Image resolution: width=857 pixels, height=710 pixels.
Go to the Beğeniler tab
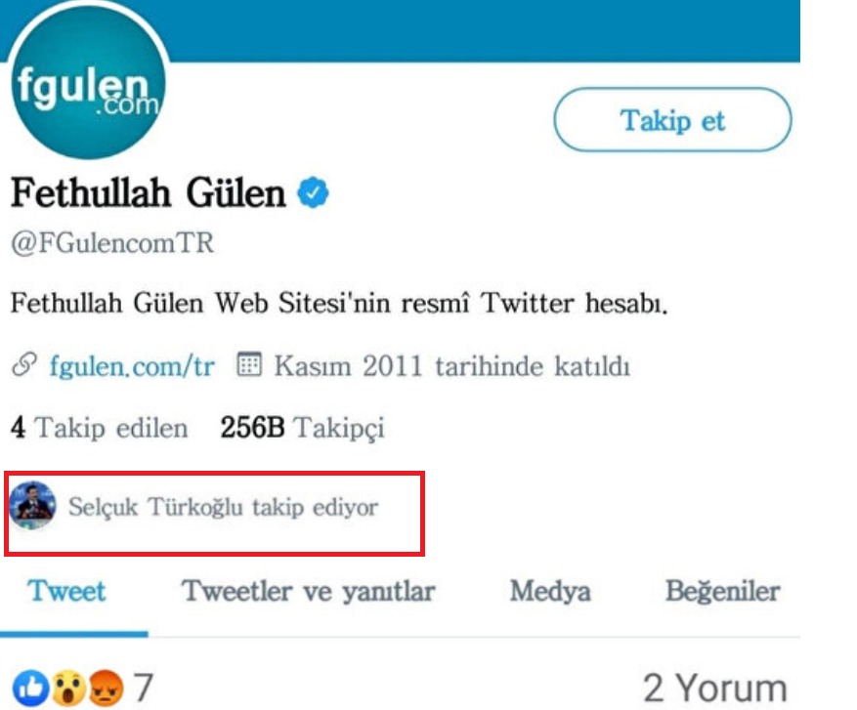pos(722,592)
